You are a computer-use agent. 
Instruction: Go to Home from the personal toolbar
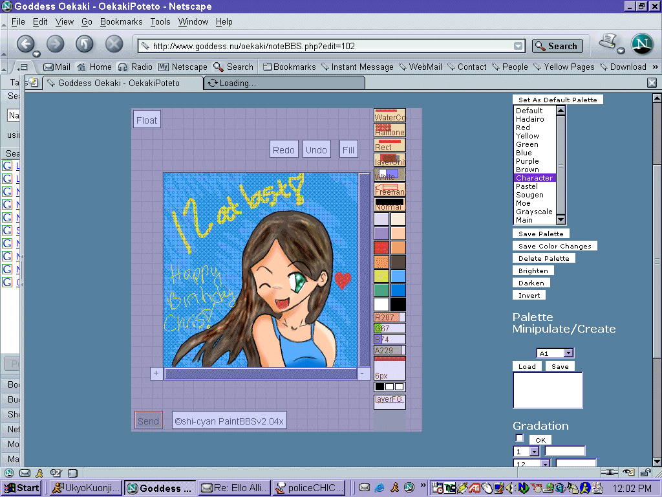click(94, 67)
